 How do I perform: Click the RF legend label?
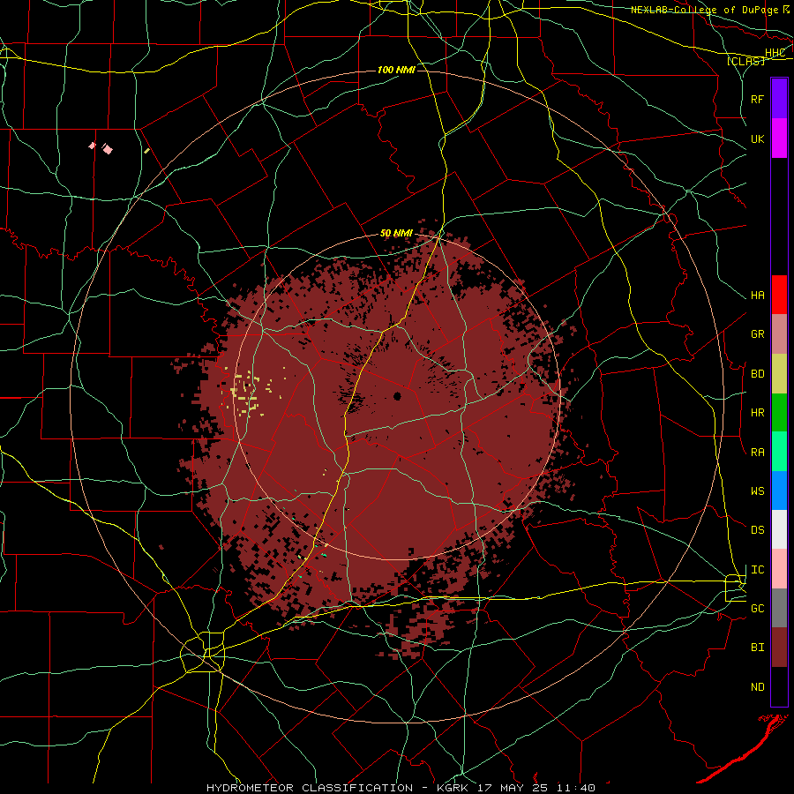pyautogui.click(x=758, y=99)
